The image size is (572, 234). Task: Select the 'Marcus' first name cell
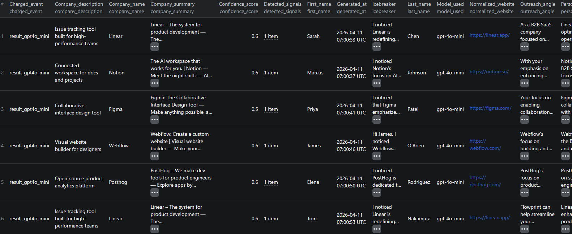[315, 73]
